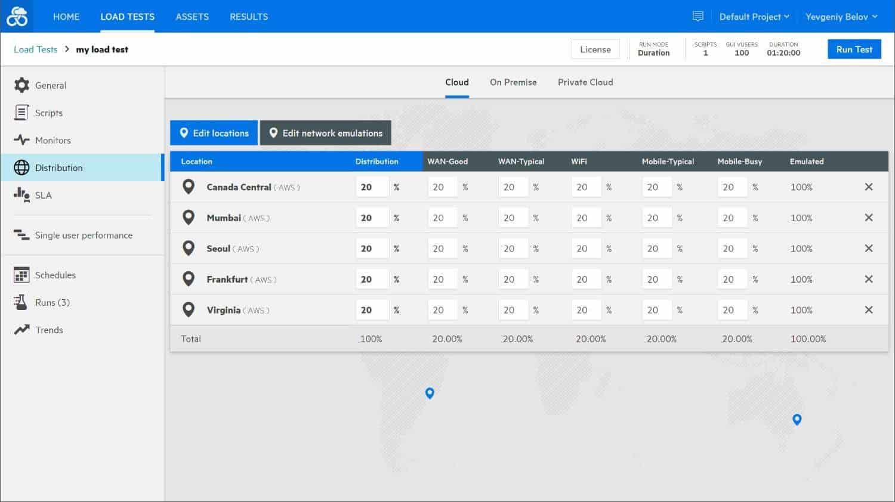Open the ASSETS tab
Viewport: 895px width, 502px height.
click(x=192, y=17)
